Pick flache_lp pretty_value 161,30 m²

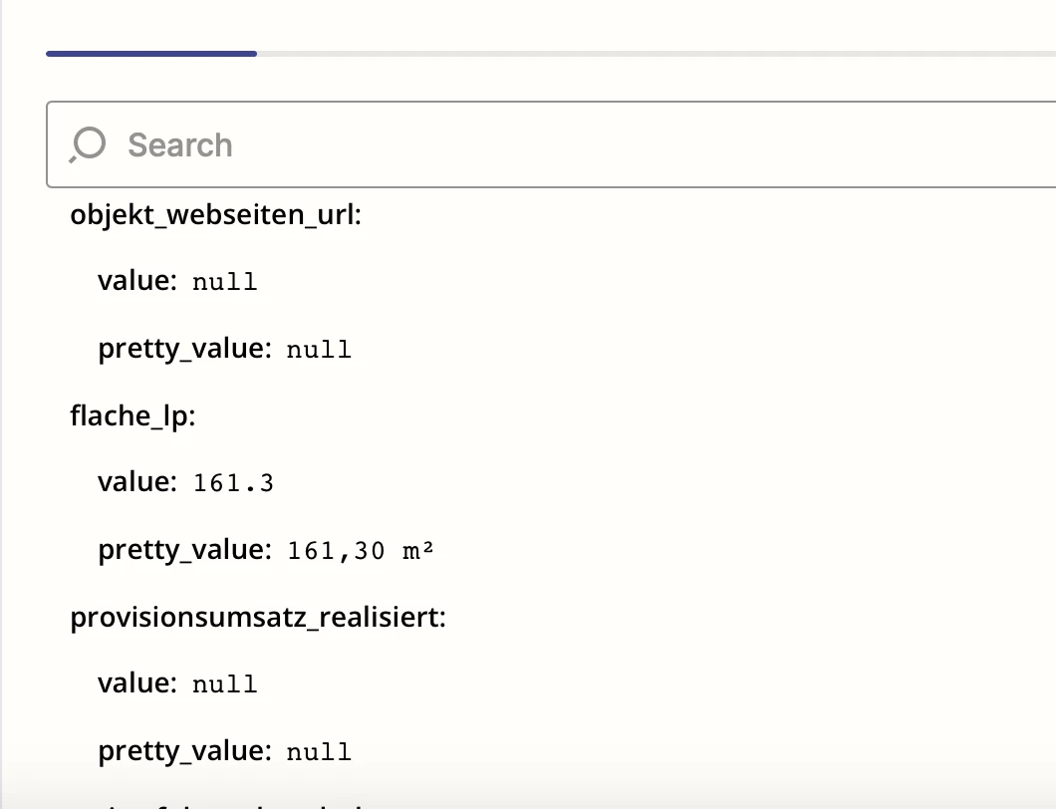pos(266,550)
